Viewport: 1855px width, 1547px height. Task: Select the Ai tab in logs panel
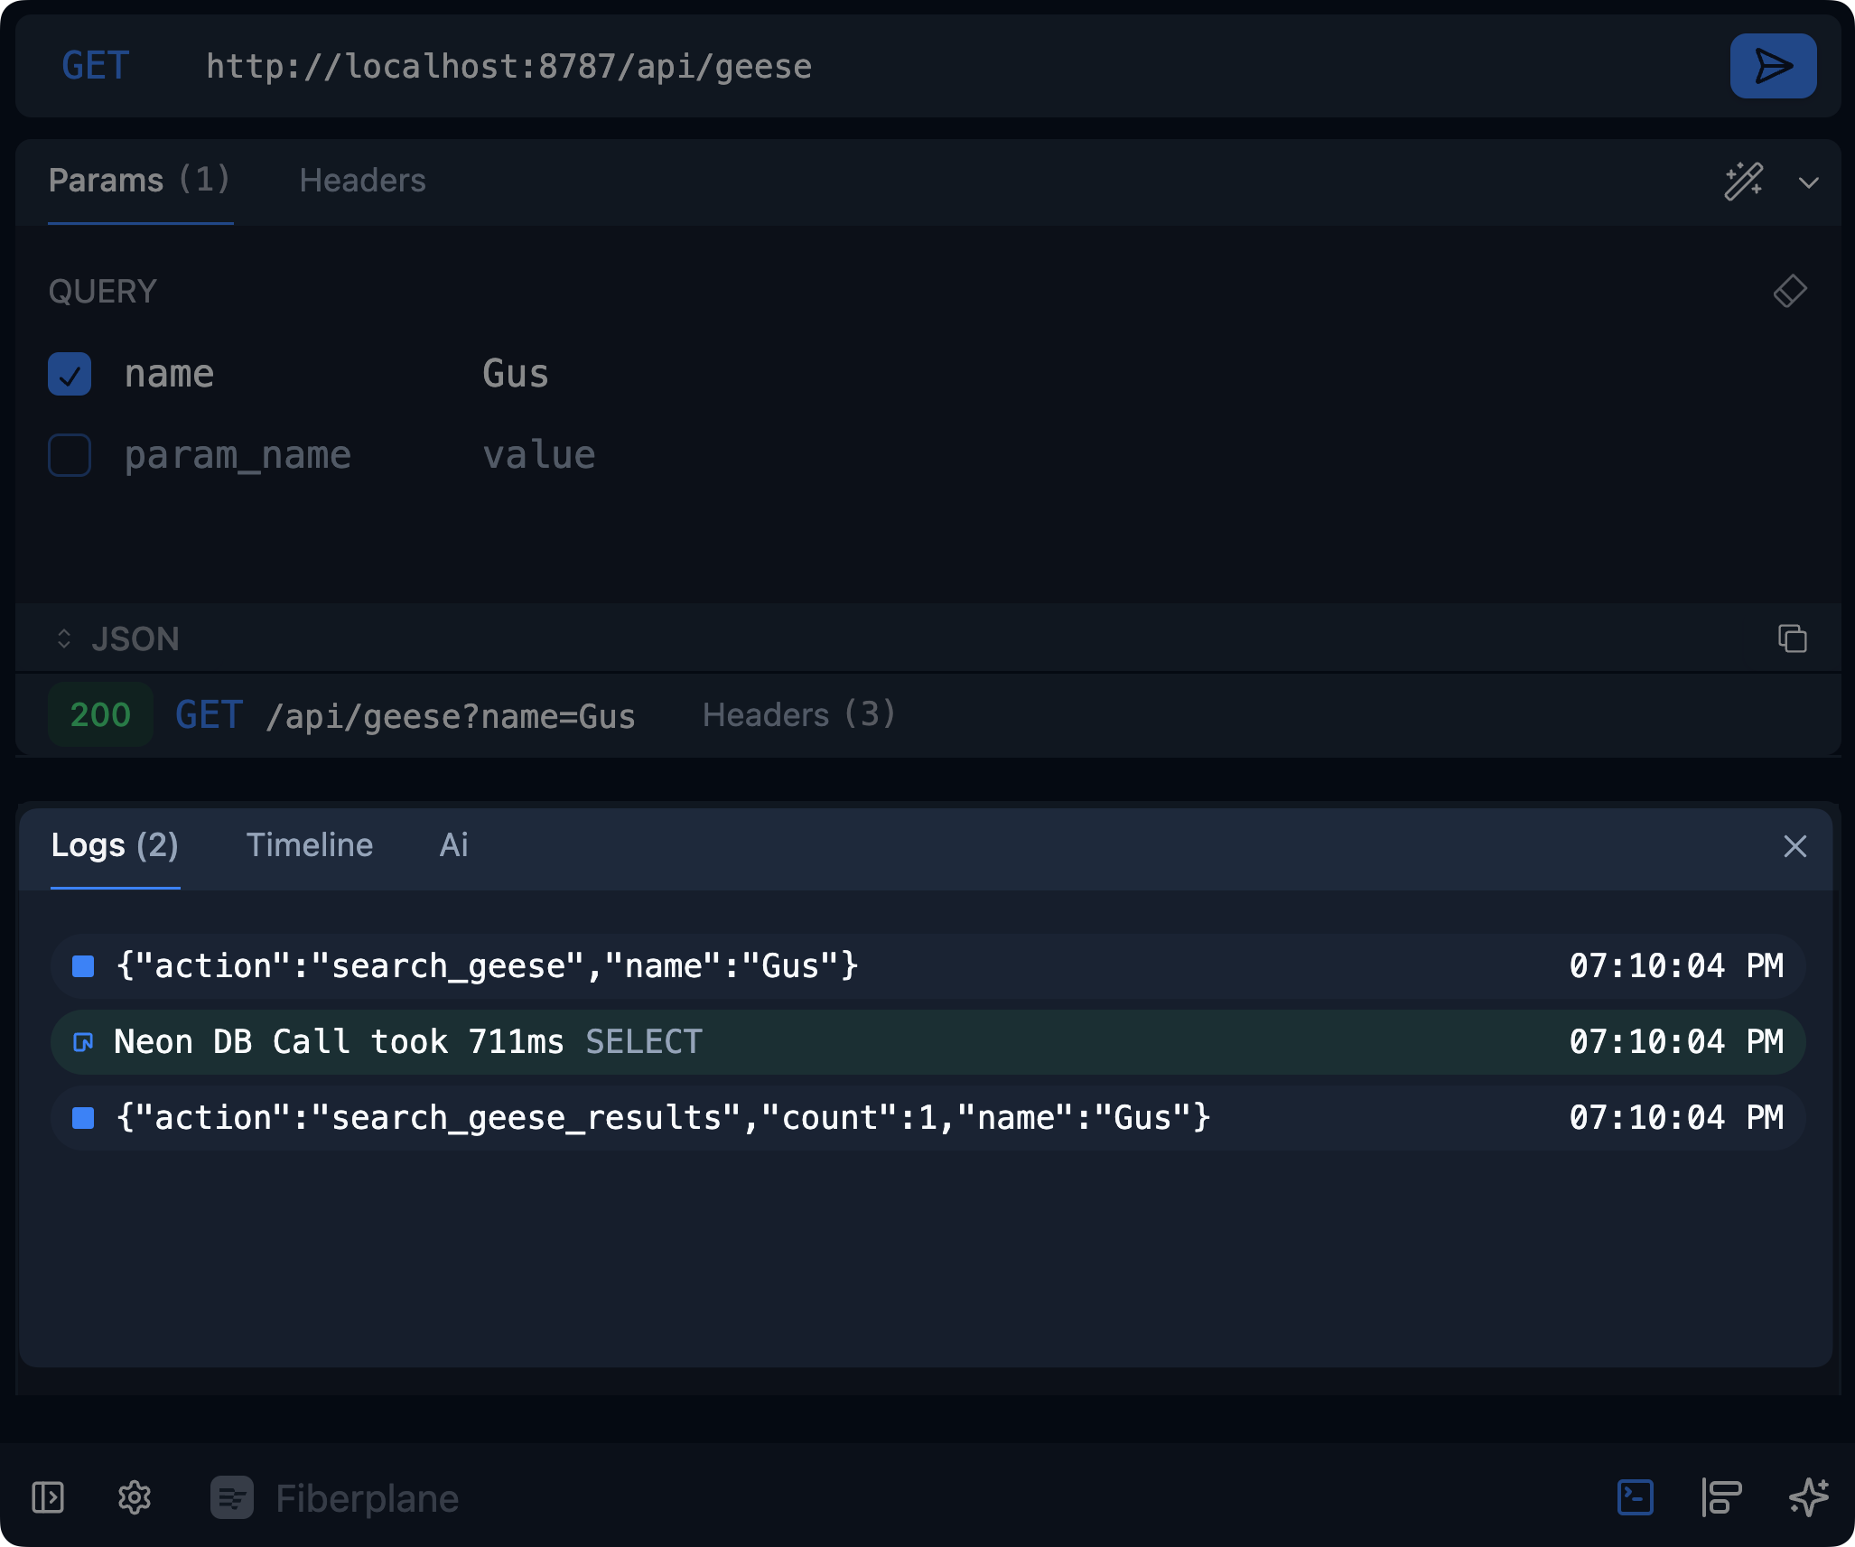coord(452,845)
